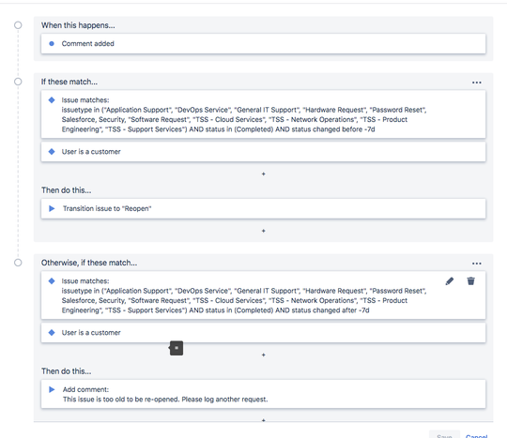
Task: Select the When this happens timeline circle
Action: (18, 25)
